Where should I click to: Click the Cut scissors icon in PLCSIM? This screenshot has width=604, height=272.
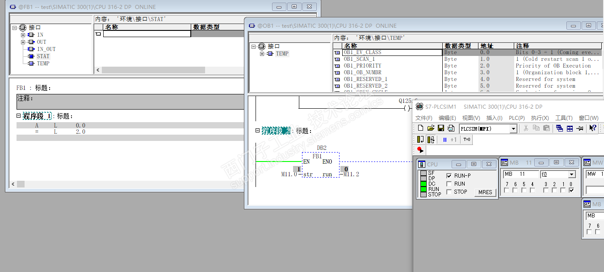(x=526, y=128)
